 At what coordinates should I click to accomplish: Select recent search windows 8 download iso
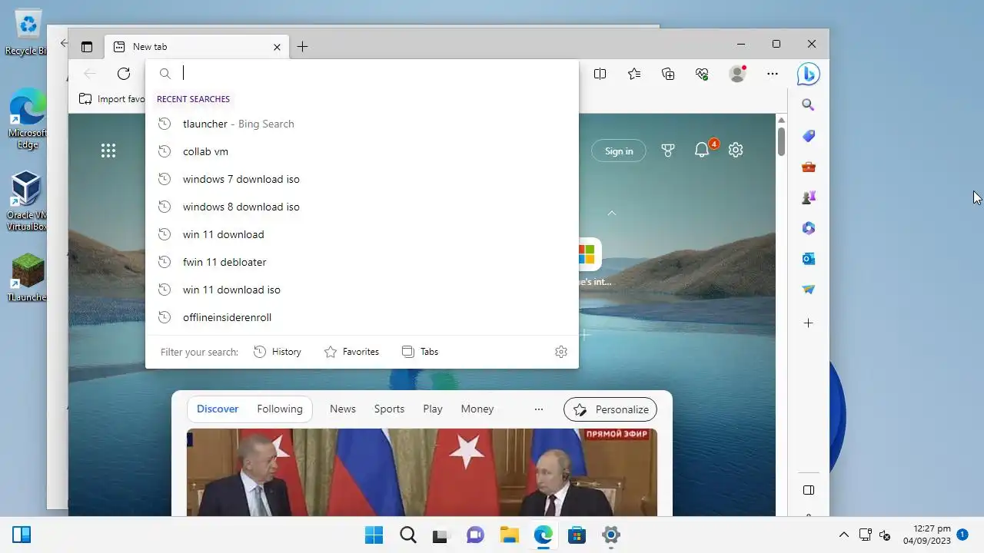(362, 207)
